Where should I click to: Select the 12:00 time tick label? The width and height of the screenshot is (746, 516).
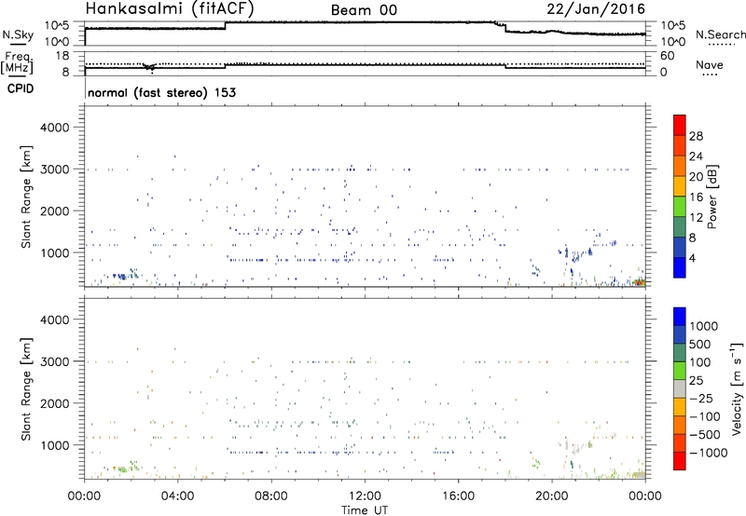365,496
